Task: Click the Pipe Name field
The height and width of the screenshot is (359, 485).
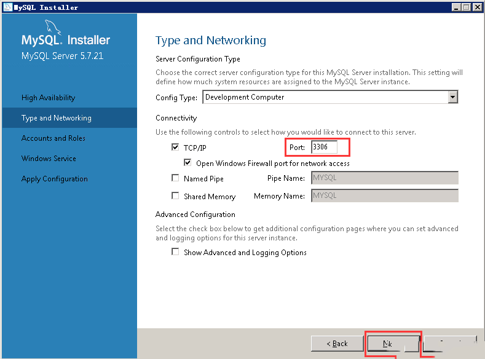Action: pyautogui.click(x=385, y=178)
